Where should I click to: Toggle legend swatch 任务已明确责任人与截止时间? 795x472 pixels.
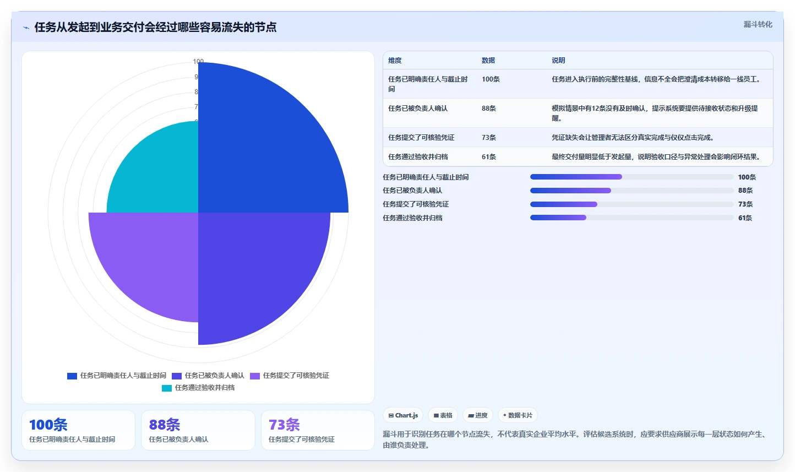(x=72, y=376)
